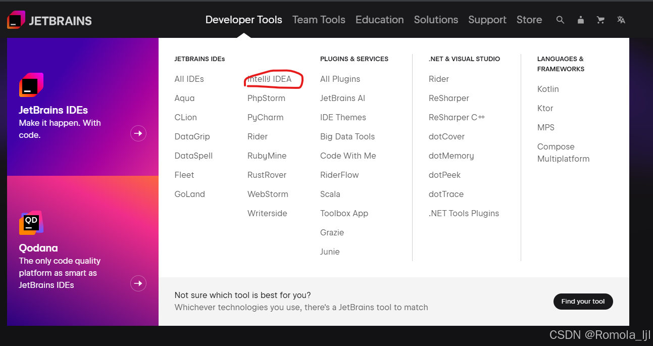Open the Developer Tools menu
653x346 pixels.
click(x=244, y=20)
